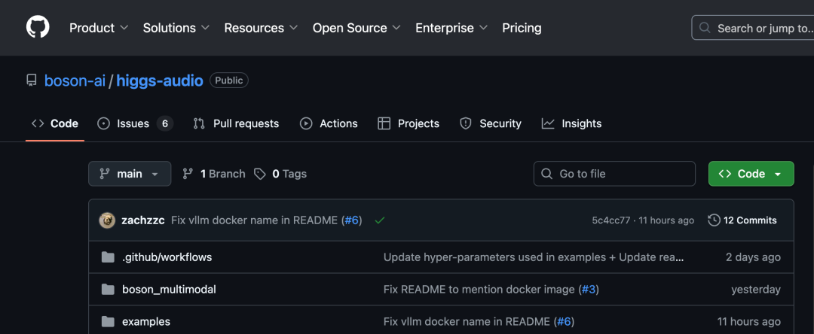Open the 12 Commits history
Image resolution: width=814 pixels, height=334 pixels.
click(742, 220)
